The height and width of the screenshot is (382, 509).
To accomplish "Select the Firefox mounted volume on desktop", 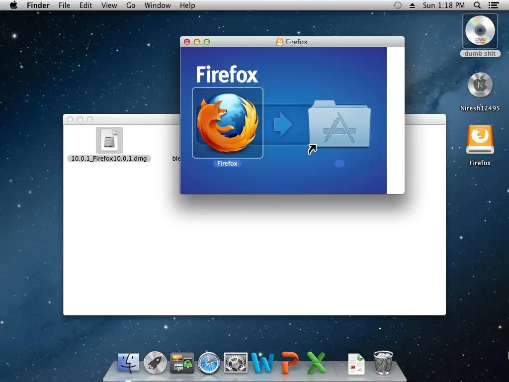I will (480, 140).
